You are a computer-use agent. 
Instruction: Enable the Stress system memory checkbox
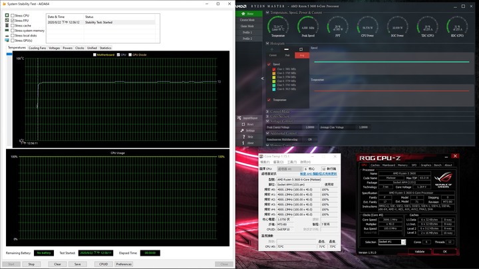point(13,31)
